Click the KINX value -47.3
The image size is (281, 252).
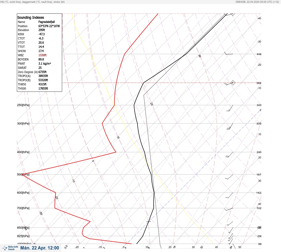(41, 34)
